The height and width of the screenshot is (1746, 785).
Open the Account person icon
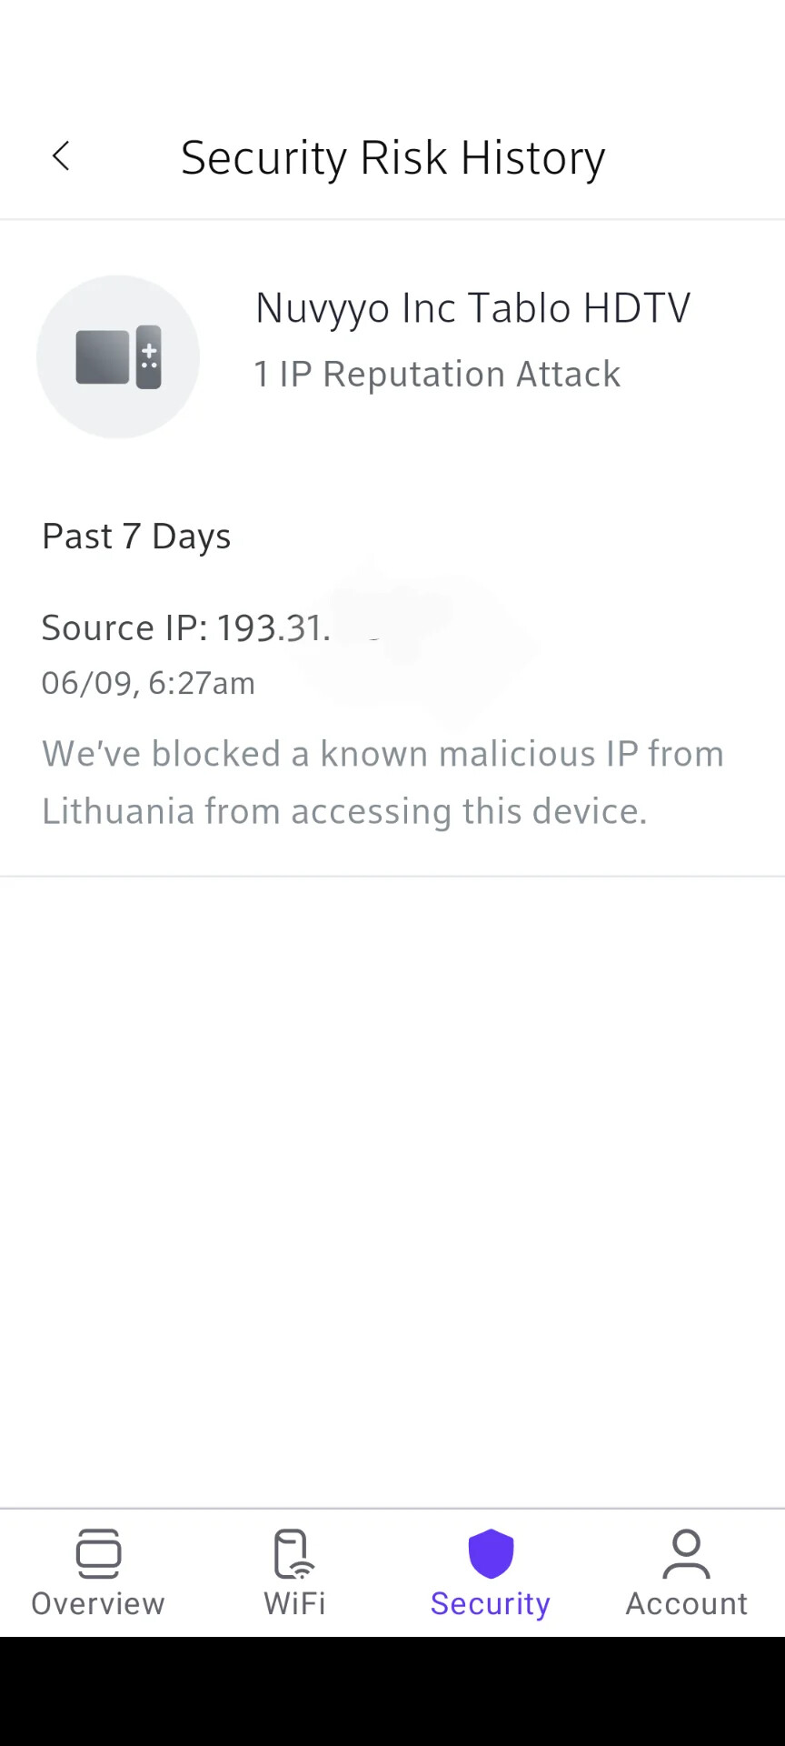tap(687, 1553)
